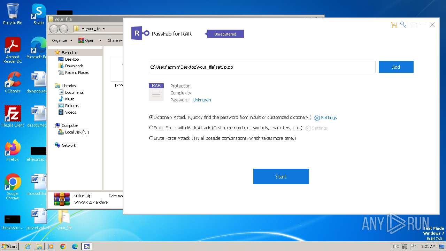
Task: Click the Action Center flag icon
Action: tap(413, 246)
